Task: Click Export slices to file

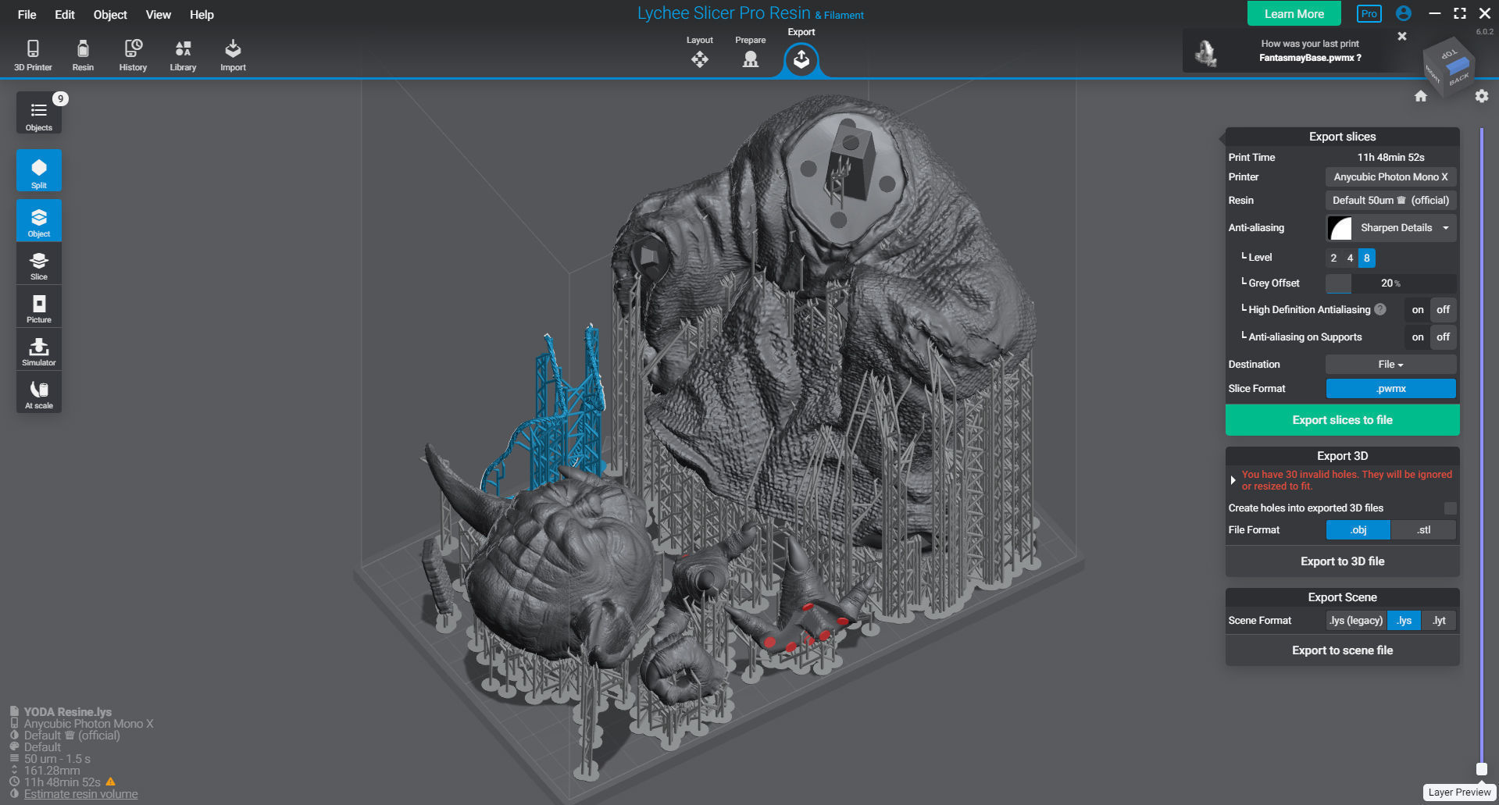Action: [1342, 420]
